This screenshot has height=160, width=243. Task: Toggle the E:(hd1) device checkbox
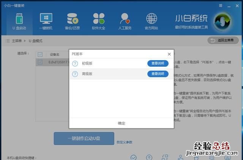pyautogui.click(x=40, y=62)
